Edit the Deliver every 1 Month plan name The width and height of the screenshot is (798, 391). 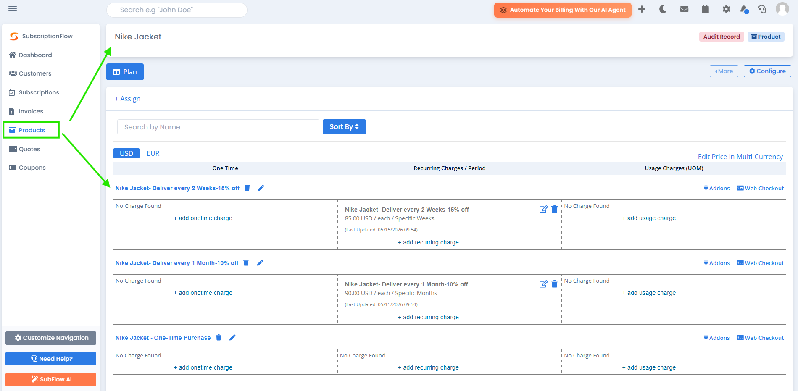[x=260, y=262]
